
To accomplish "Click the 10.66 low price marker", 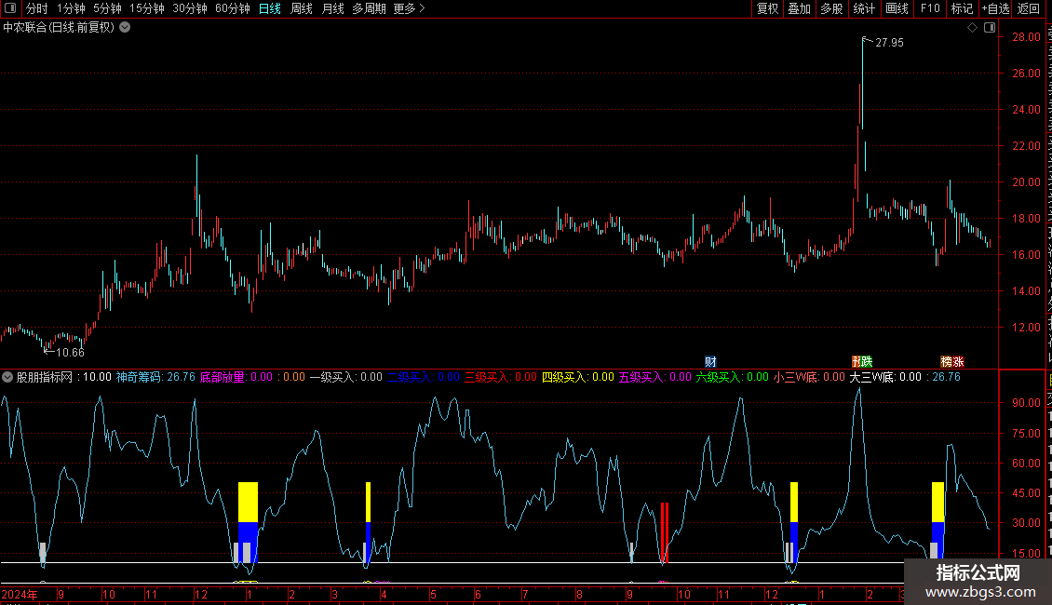I will point(68,352).
